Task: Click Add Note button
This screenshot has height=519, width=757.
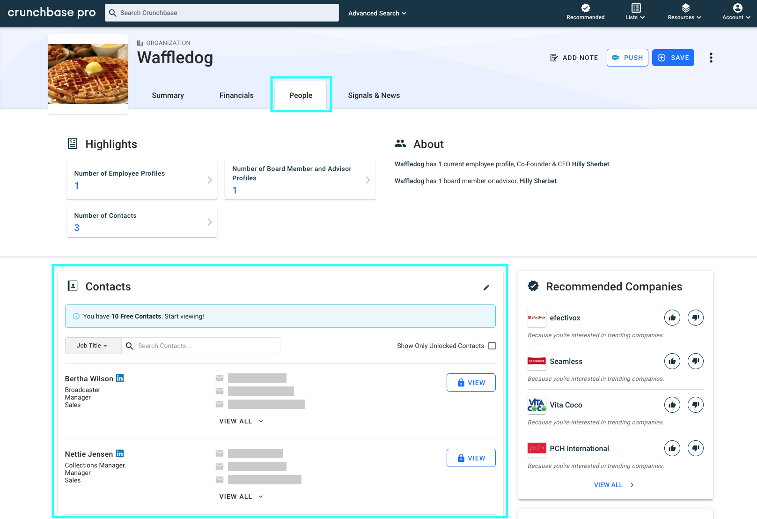Action: click(x=574, y=58)
